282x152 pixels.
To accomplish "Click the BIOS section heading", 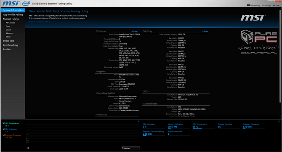I will pyautogui.click(x=146, y=91).
